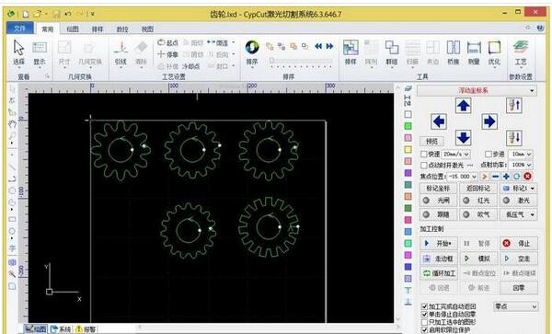Uncheck 加工完成自动返回 option
The height and width of the screenshot is (334, 552).
424,306
